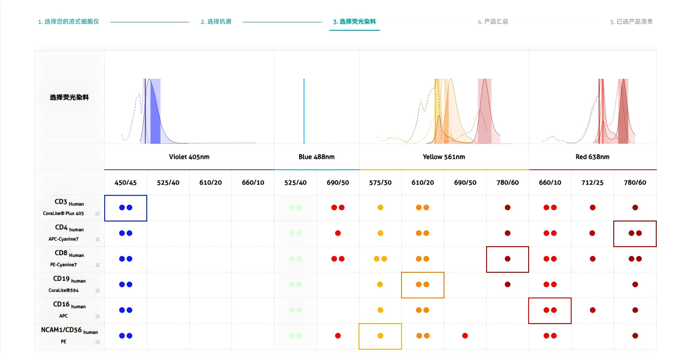Select CD19 orange dots in 610/20 cell

423,284
